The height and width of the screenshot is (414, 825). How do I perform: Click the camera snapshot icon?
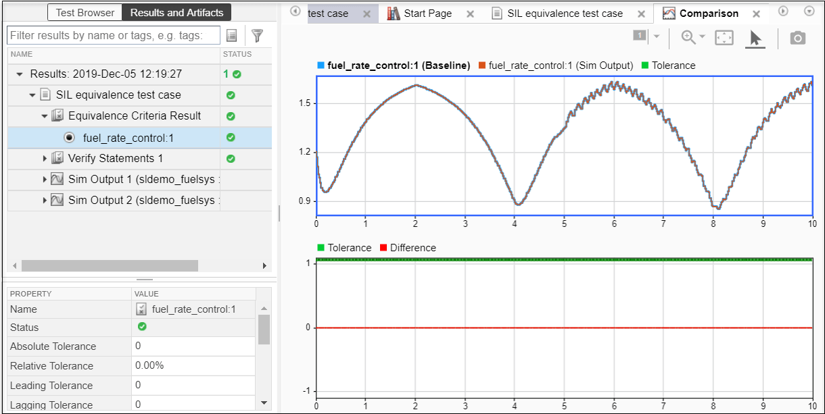[798, 38]
